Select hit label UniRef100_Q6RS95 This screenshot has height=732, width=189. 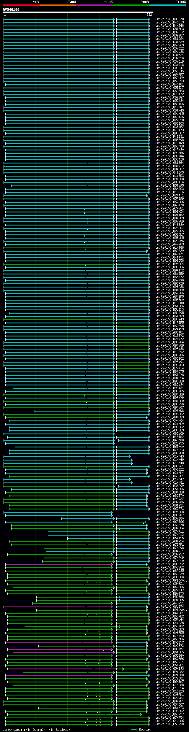point(170,326)
